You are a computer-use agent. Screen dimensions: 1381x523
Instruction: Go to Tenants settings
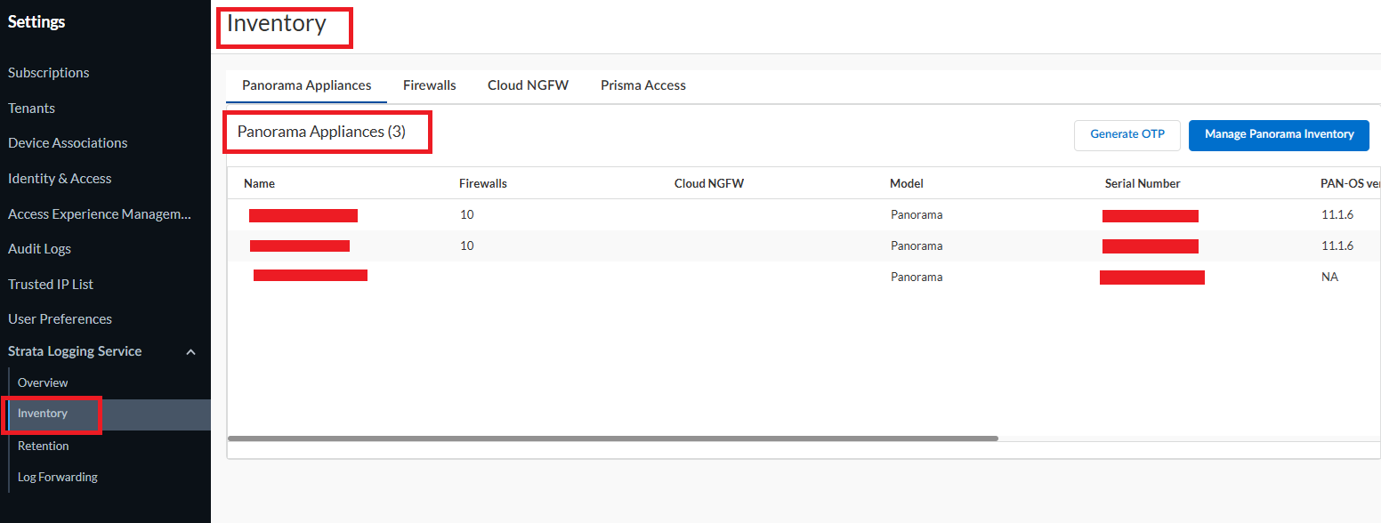32,109
